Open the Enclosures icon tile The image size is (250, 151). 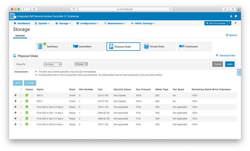(x=194, y=47)
